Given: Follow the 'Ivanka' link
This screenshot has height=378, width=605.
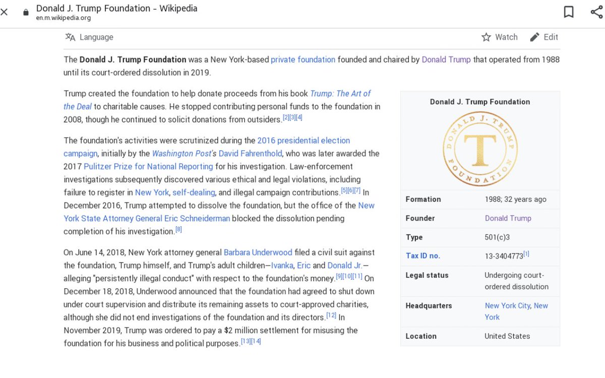Looking at the screenshot, I should click(282, 265).
